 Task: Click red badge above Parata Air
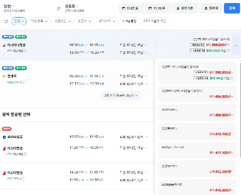(7, 129)
